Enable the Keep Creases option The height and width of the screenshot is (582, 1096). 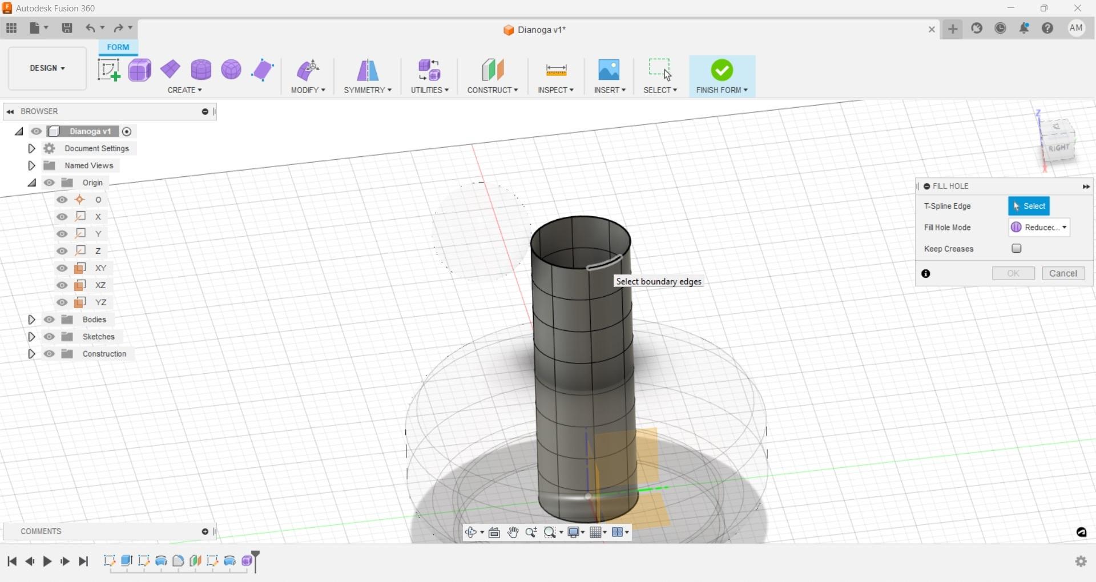1016,249
